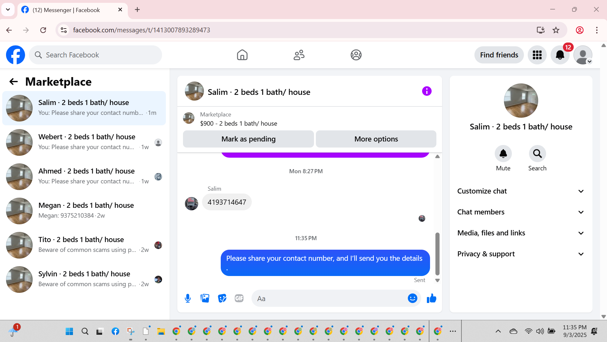Open the Facebook apps menu grid
The image size is (607, 342).
click(537, 55)
